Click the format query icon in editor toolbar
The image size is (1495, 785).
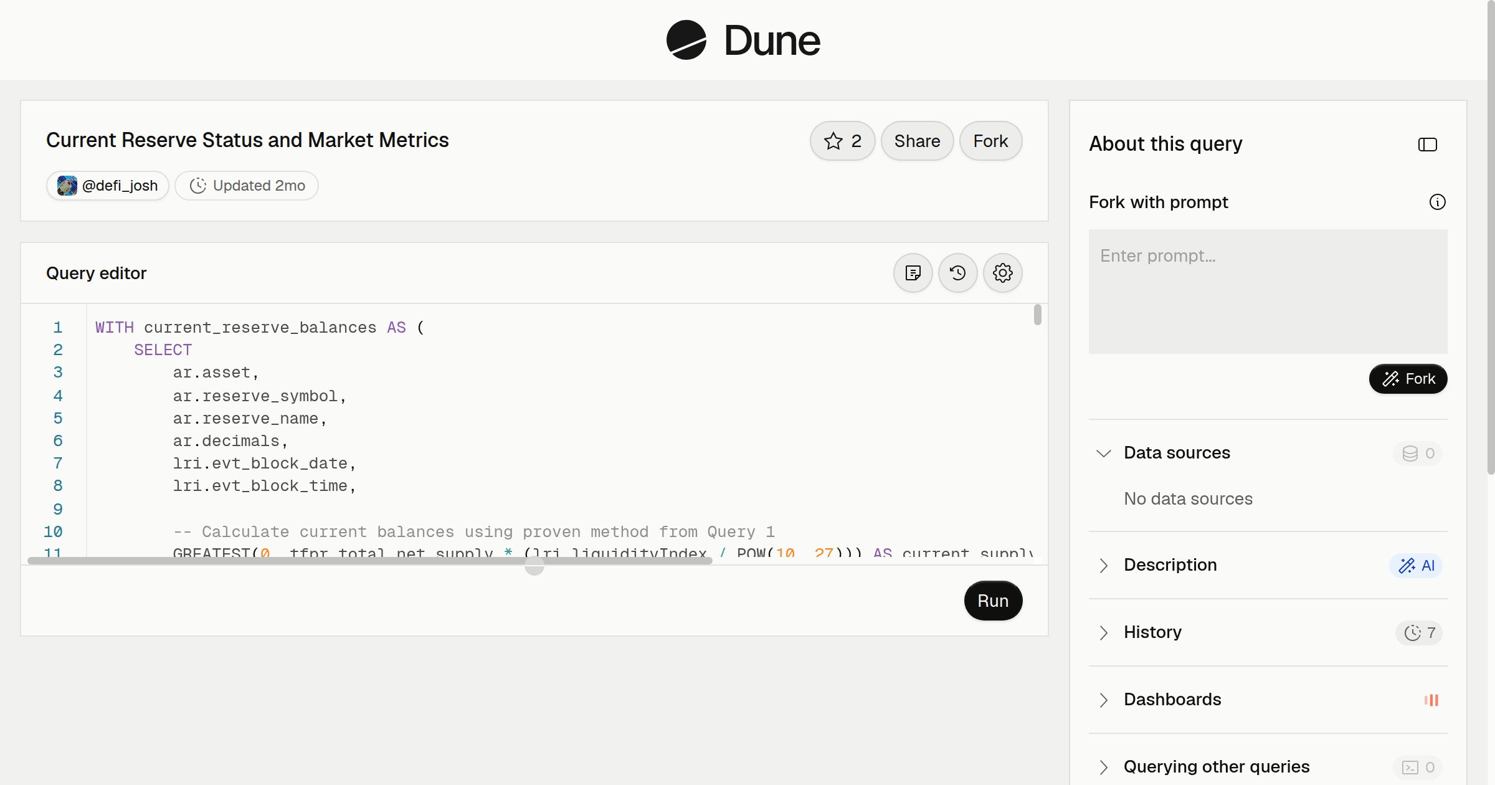pos(913,273)
